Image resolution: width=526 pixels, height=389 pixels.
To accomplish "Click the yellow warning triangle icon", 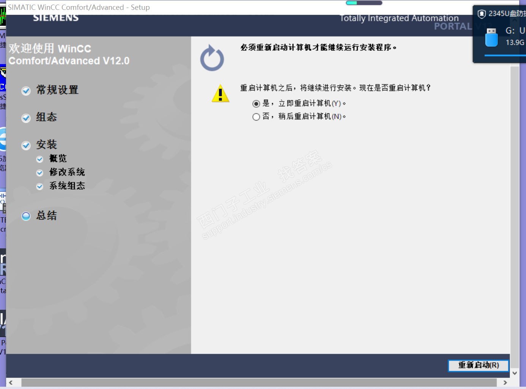I will click(220, 94).
